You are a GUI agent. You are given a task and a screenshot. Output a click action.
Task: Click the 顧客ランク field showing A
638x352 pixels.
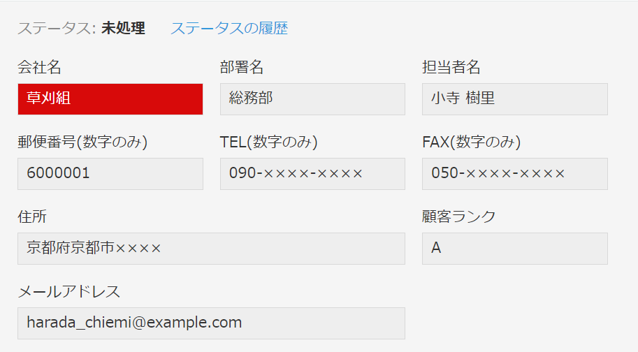coord(515,249)
